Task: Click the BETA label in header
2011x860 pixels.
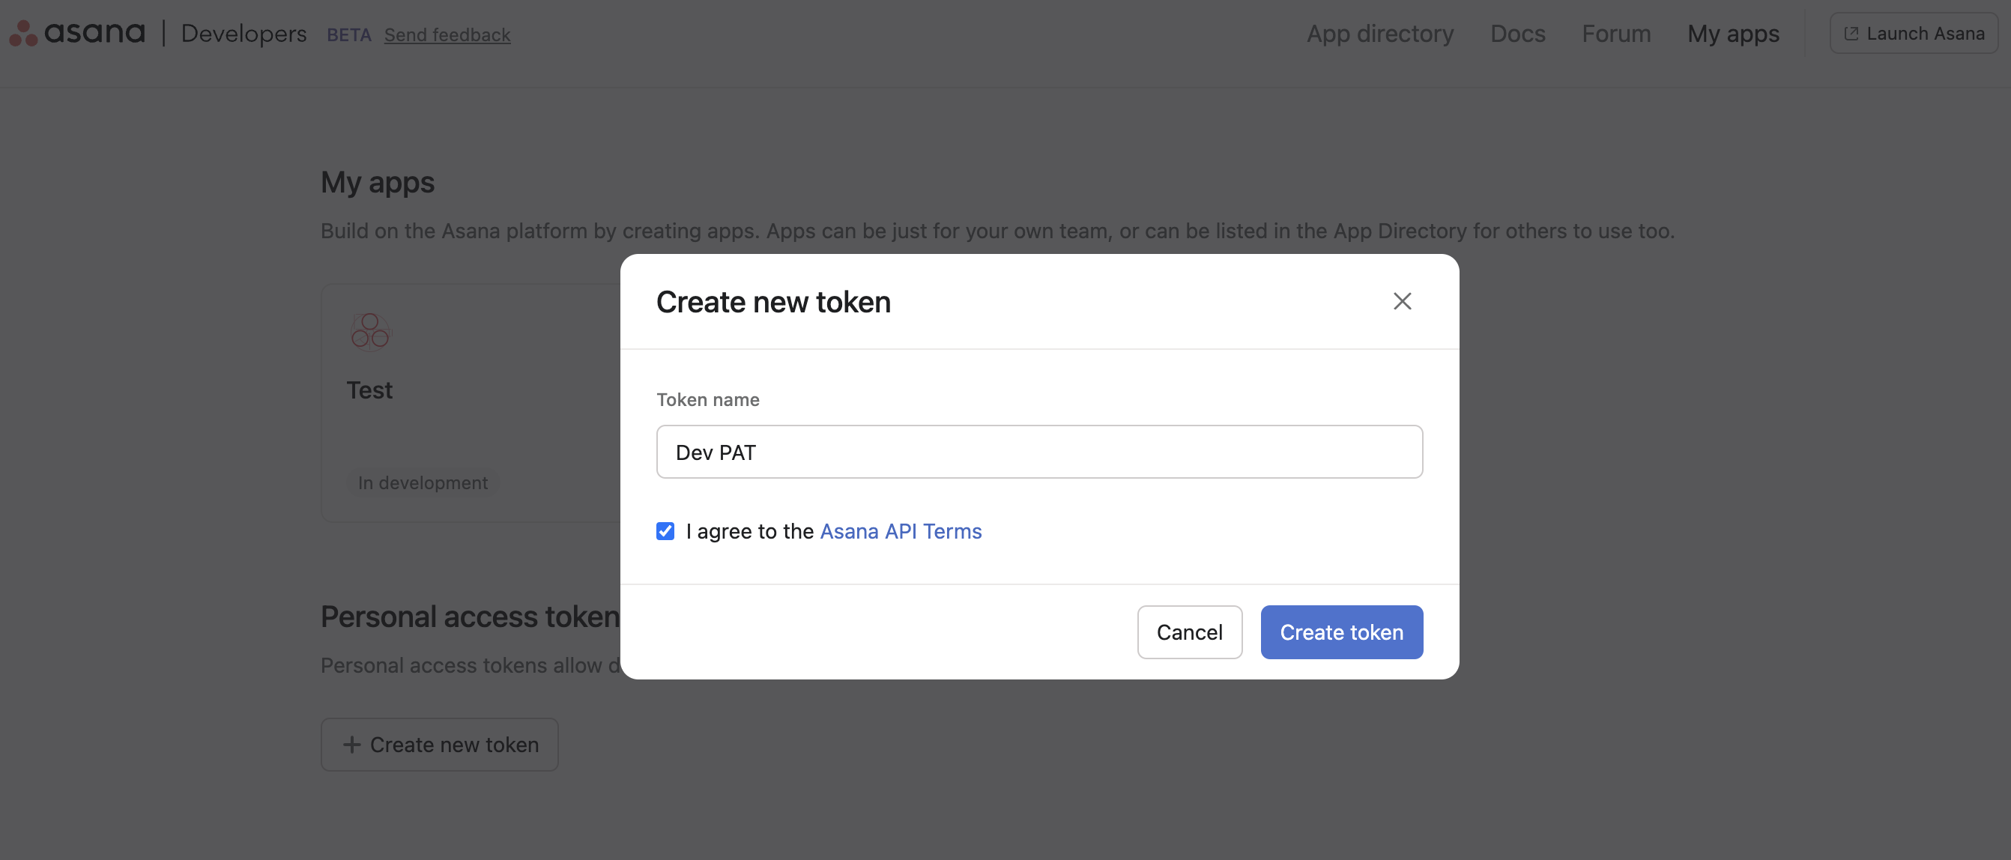Action: 349,34
